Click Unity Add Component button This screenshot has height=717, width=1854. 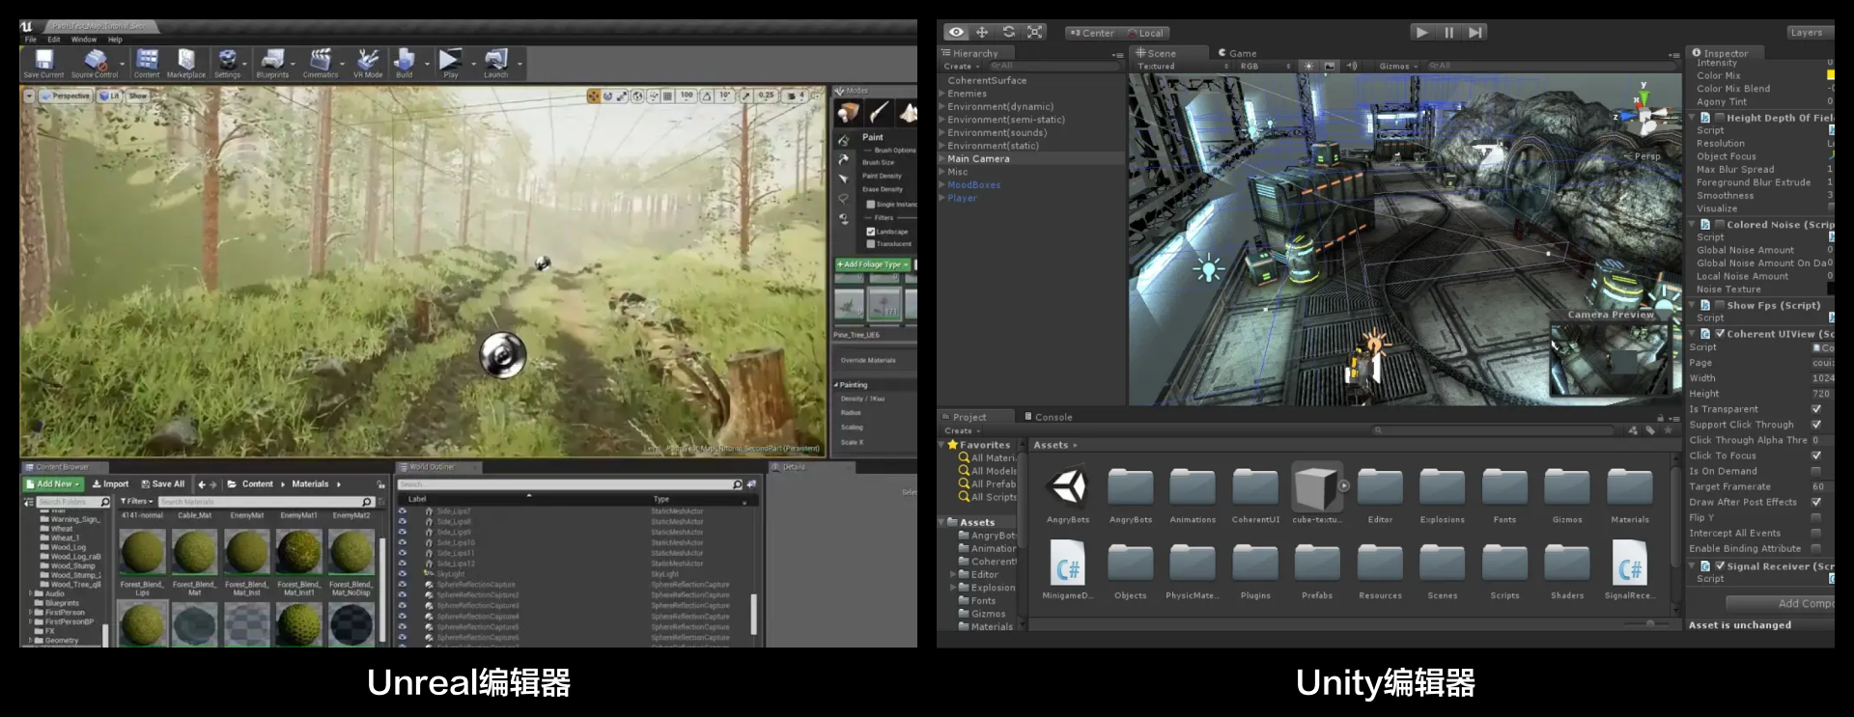(x=1780, y=604)
